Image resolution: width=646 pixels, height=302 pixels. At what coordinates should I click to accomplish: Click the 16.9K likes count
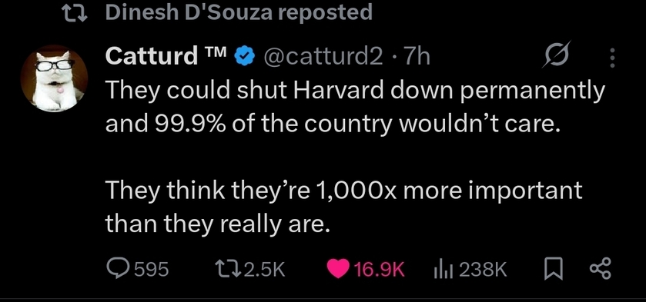pyautogui.click(x=379, y=270)
